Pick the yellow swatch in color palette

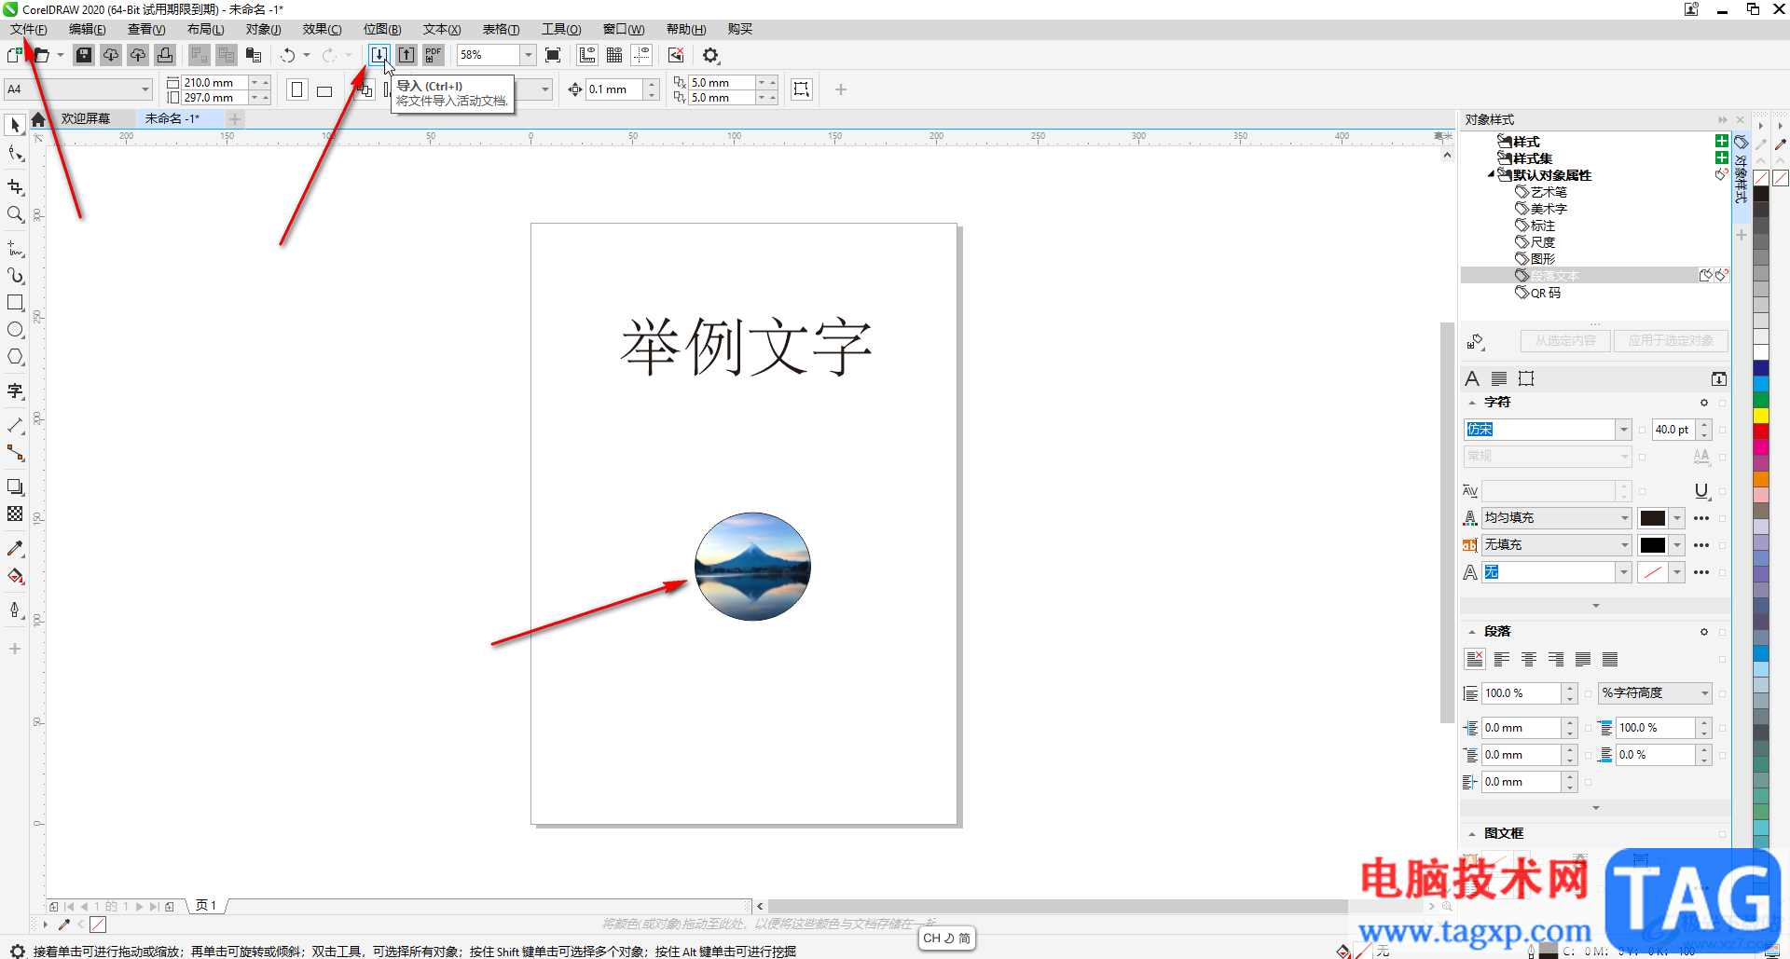[x=1761, y=415]
